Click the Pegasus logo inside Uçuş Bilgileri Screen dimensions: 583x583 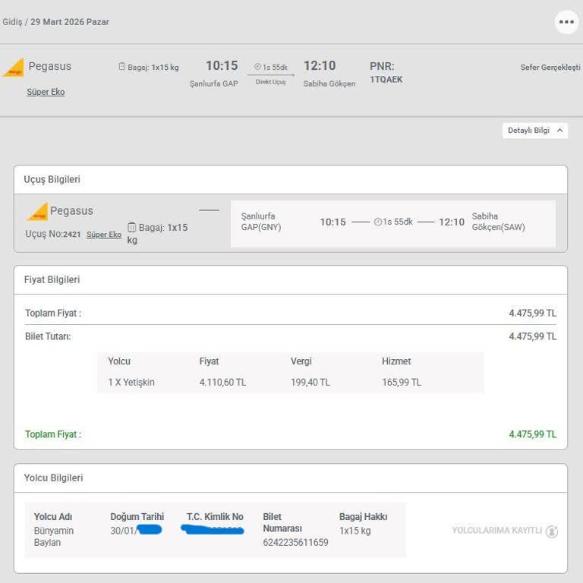point(37,212)
